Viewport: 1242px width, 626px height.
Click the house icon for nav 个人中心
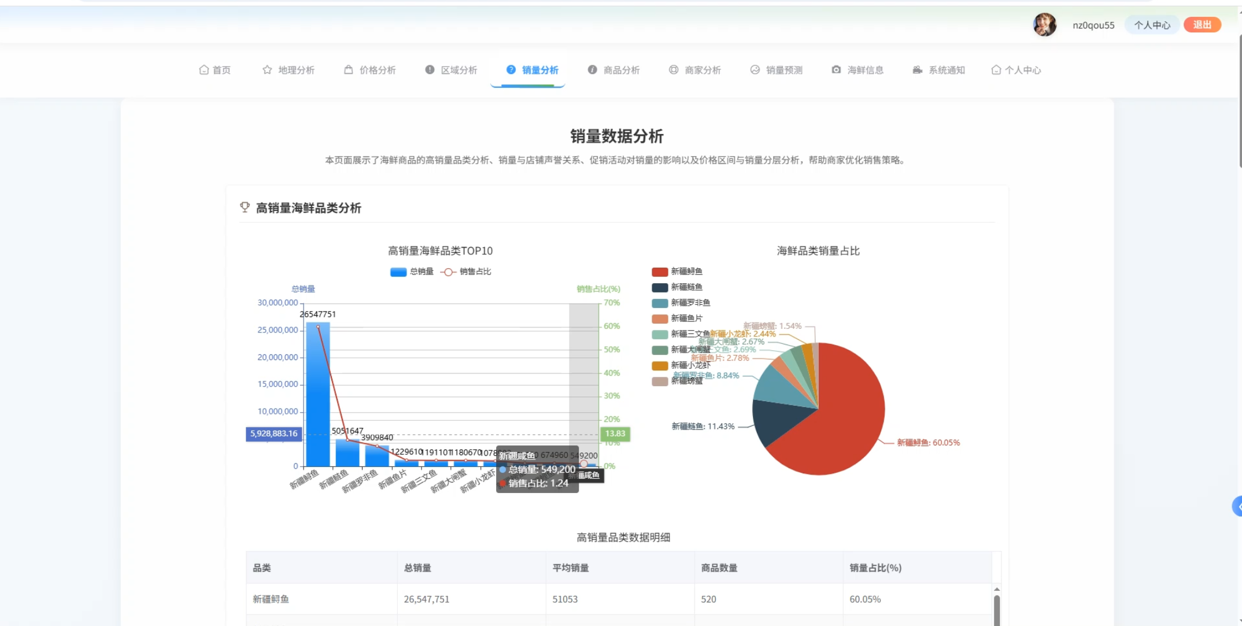coord(996,70)
